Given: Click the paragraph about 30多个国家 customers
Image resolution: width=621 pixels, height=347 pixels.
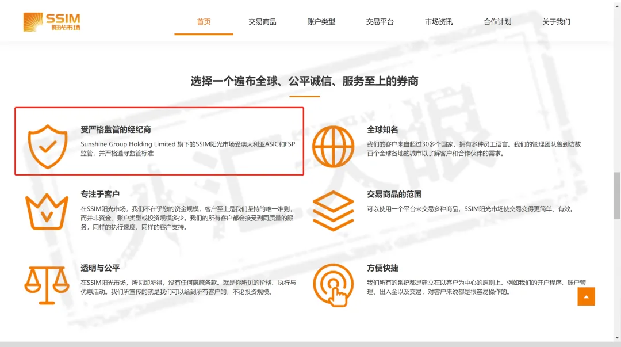Looking at the screenshot, I should point(474,148).
